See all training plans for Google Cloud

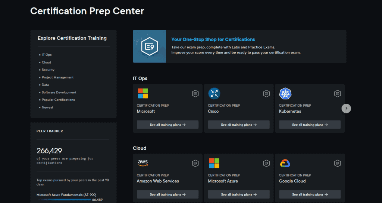point(310,194)
